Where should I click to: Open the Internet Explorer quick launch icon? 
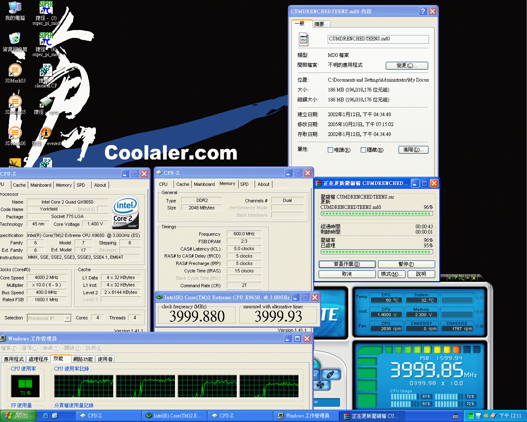(45, 416)
